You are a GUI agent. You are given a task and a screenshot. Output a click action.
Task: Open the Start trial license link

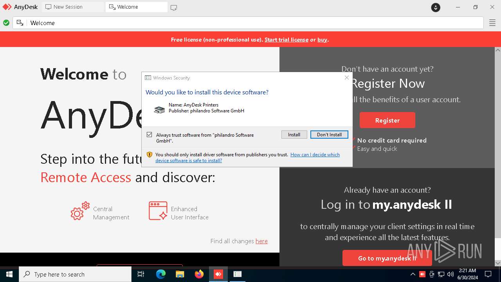pyautogui.click(x=287, y=40)
